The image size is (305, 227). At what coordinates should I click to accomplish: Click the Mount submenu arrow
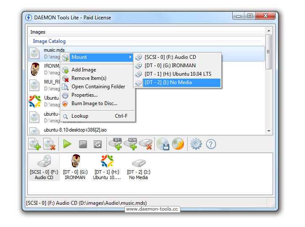(x=130, y=57)
